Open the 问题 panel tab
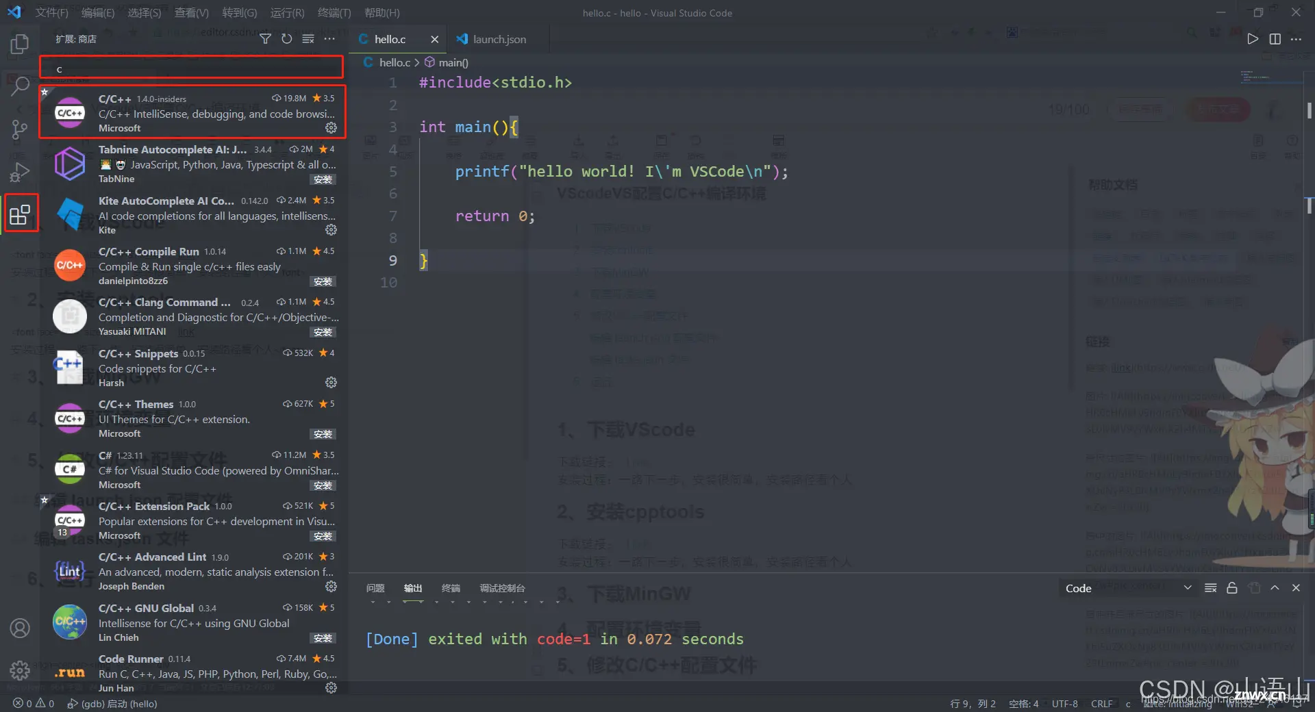1315x712 pixels. coord(375,588)
